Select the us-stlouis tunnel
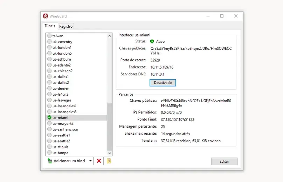The image size is (283, 182). [76, 147]
